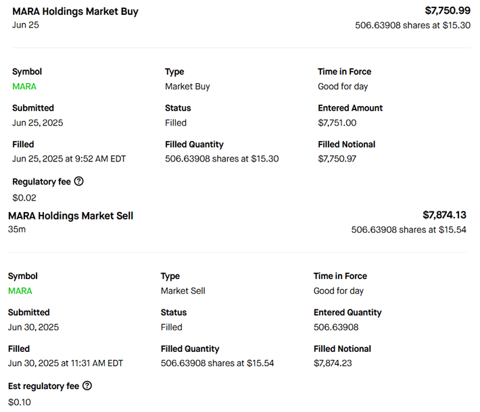Screen dimensions: 480x412
Task: Click the Market Sell type value
Action: click(x=183, y=291)
